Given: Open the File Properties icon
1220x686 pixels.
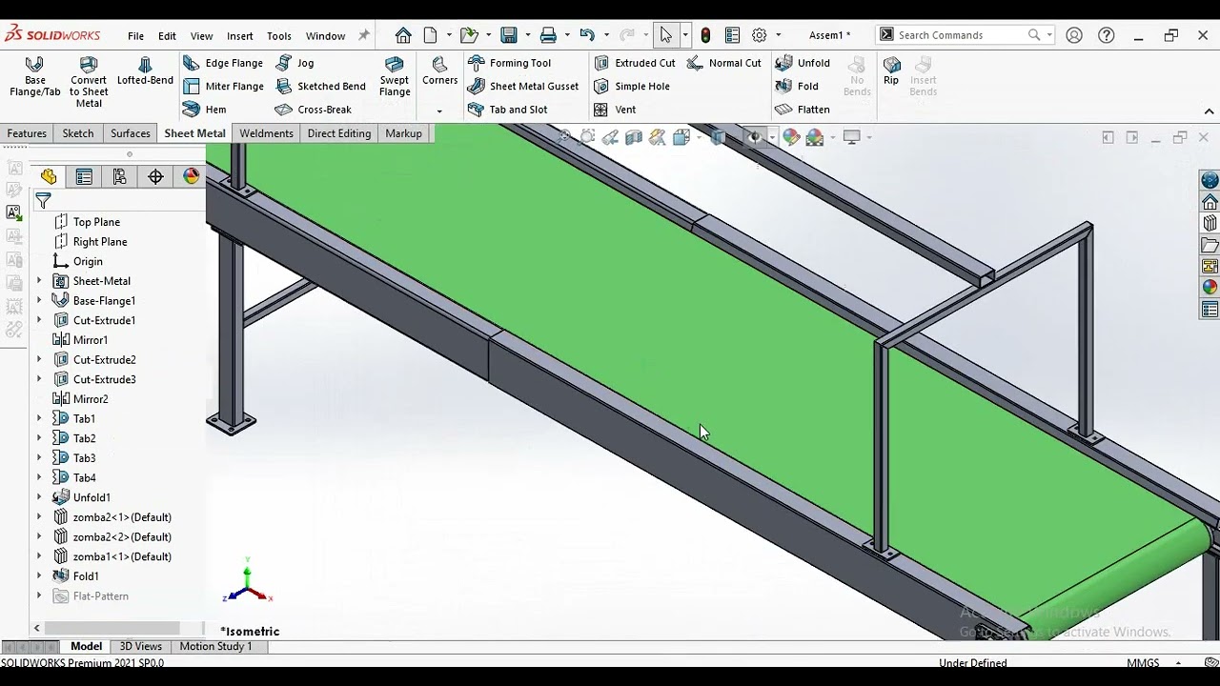Looking at the screenshot, I should (732, 35).
